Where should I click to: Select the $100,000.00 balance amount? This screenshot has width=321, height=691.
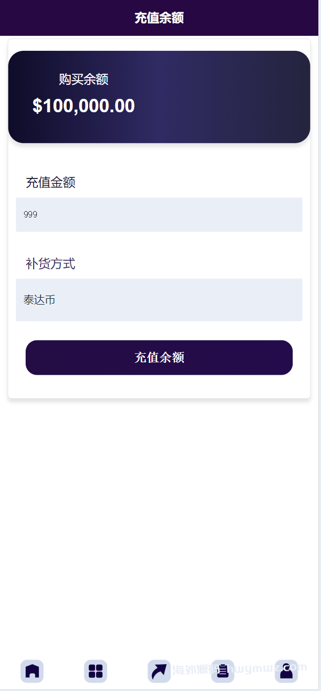[x=83, y=106]
